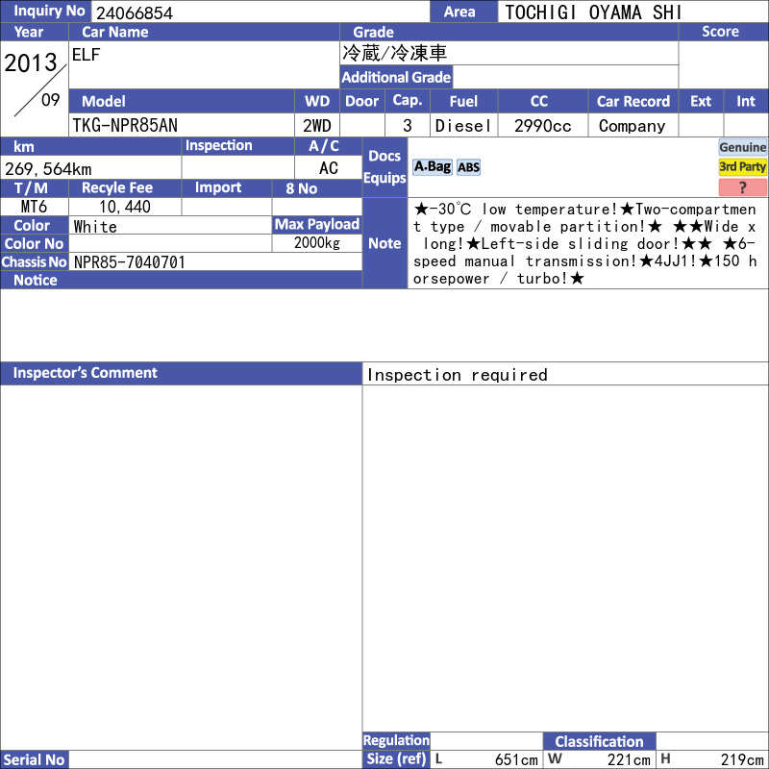This screenshot has width=769, height=769.
Task: Click the month value 09
Action: coord(51,100)
